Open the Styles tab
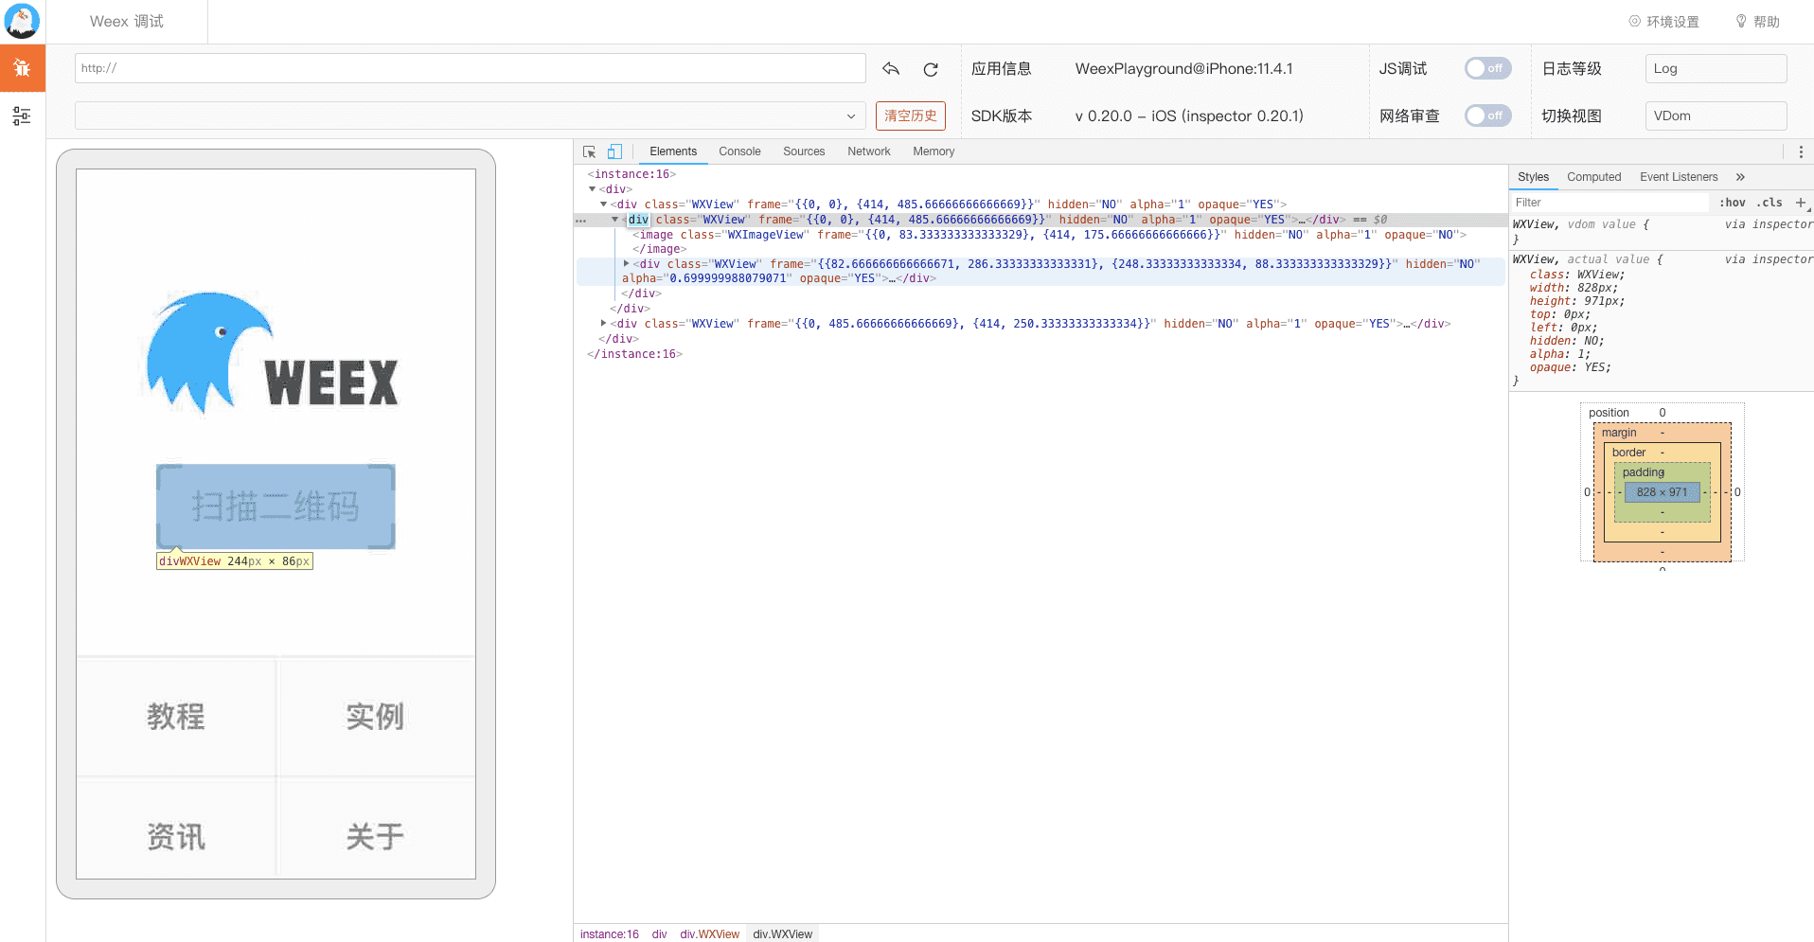Screen dimensions: 1814x942 coord(1533,177)
